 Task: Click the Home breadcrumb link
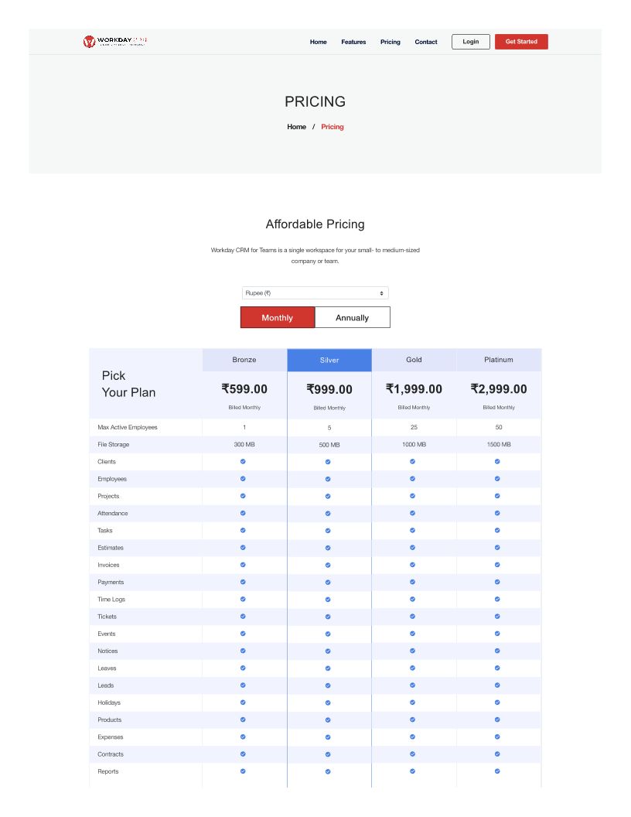296,127
